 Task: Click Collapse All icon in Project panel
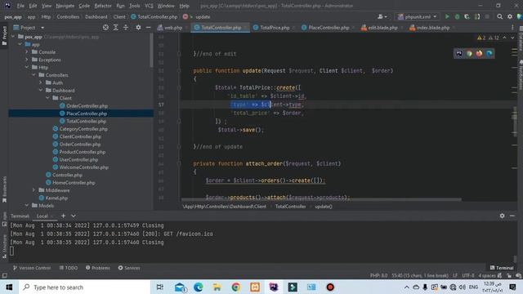[x=126, y=28]
